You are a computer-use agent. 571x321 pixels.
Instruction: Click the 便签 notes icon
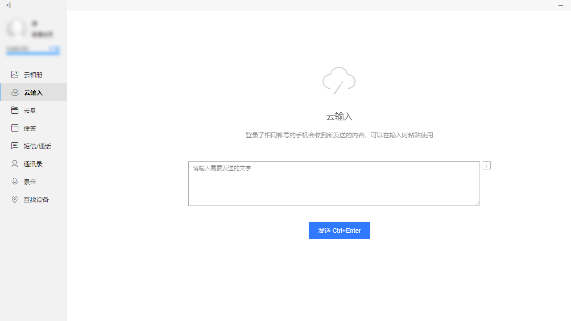(15, 128)
